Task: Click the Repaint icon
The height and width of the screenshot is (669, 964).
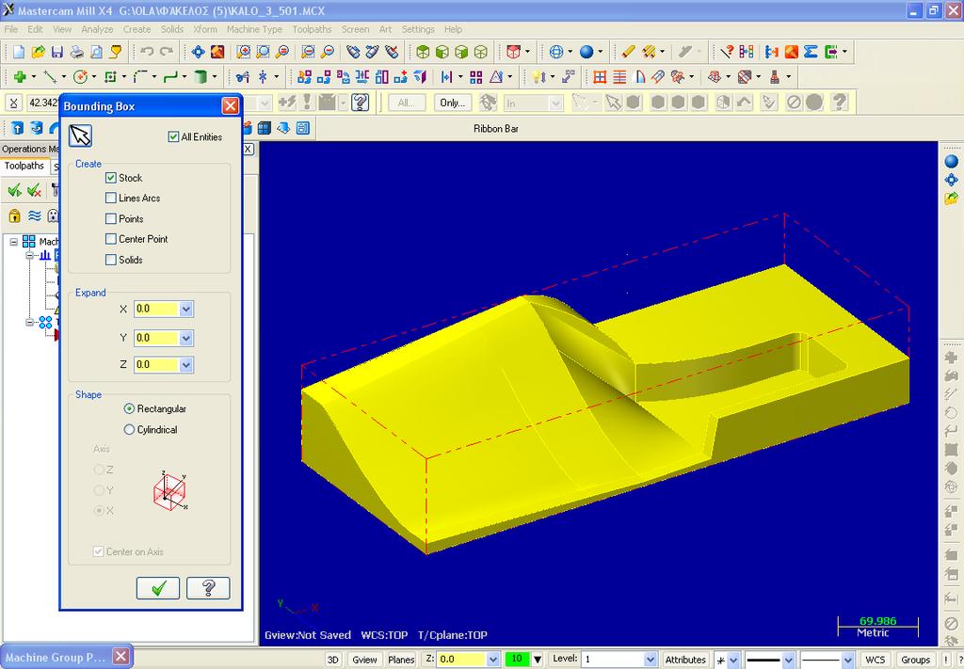Action: click(217, 52)
